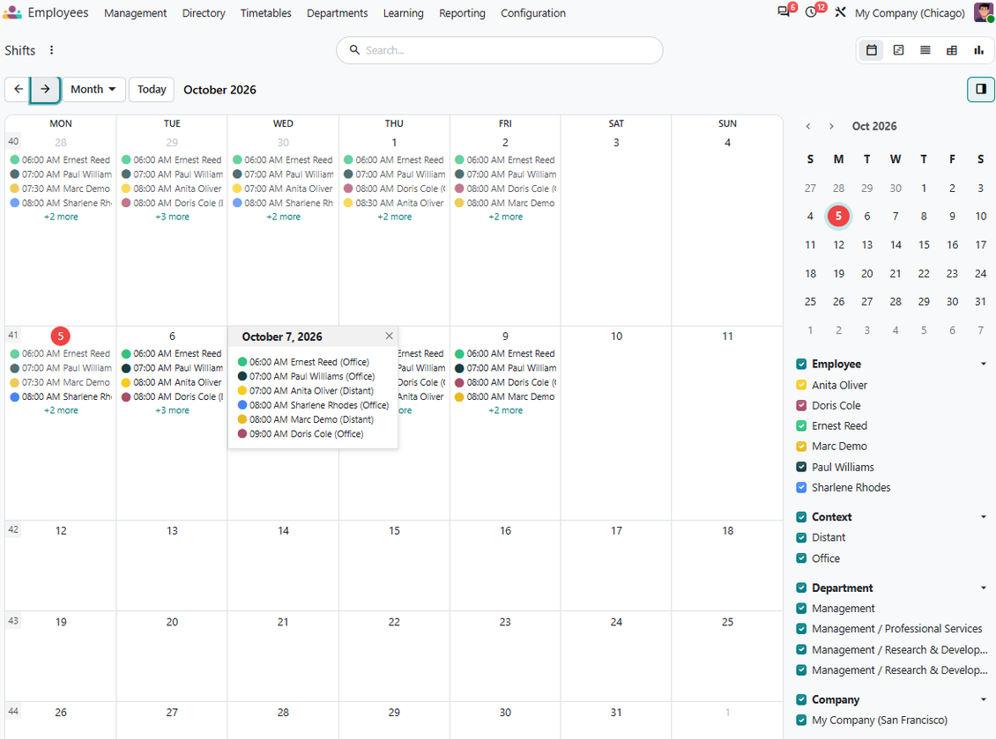Expand '+3 more' on Tuesday October 6
996x739 pixels.
click(172, 410)
